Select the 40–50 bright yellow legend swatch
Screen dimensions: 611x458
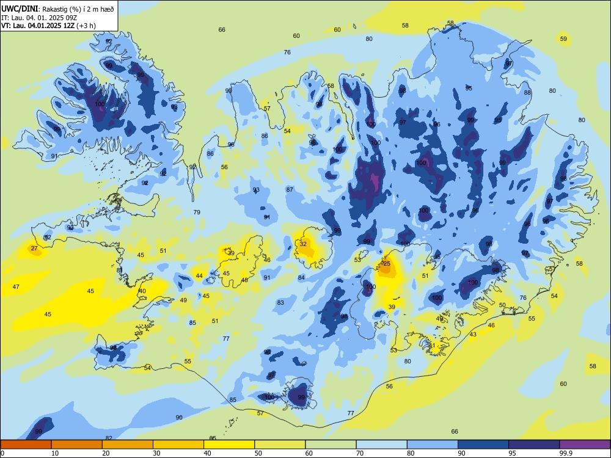point(229,445)
